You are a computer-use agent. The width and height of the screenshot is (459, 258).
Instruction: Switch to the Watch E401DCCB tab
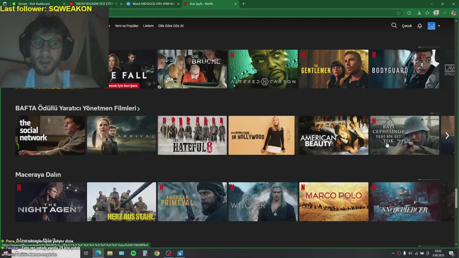pos(153,4)
